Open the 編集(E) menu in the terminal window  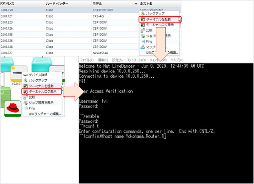coord(103,60)
